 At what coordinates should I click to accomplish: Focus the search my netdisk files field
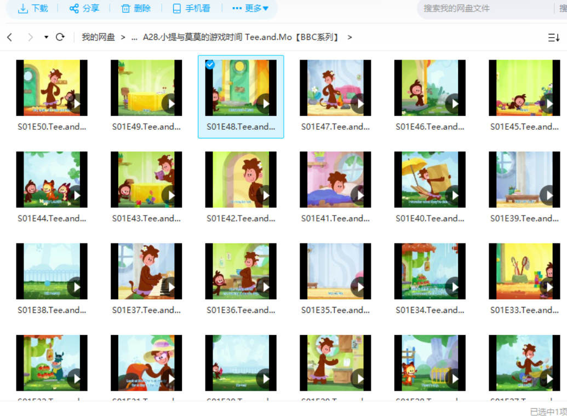coord(485,8)
